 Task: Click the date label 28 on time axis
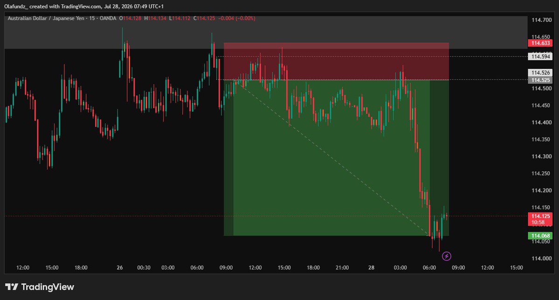371,267
